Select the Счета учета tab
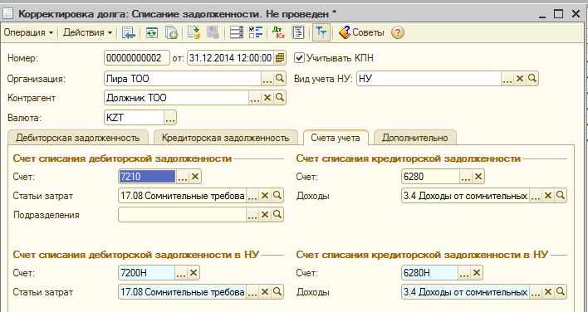This screenshot has width=588, height=312. [336, 138]
